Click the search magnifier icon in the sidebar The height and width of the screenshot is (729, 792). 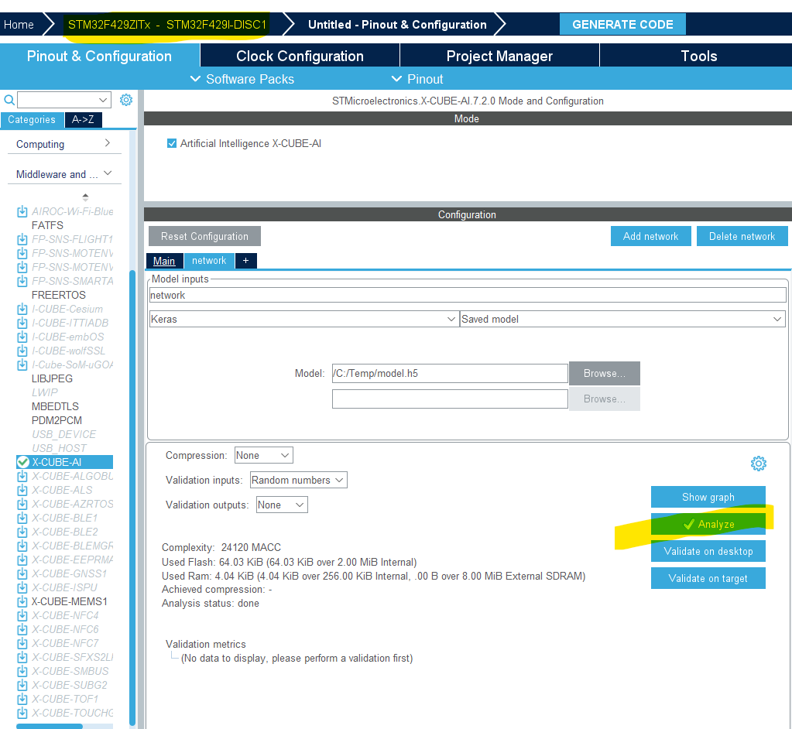tap(8, 100)
